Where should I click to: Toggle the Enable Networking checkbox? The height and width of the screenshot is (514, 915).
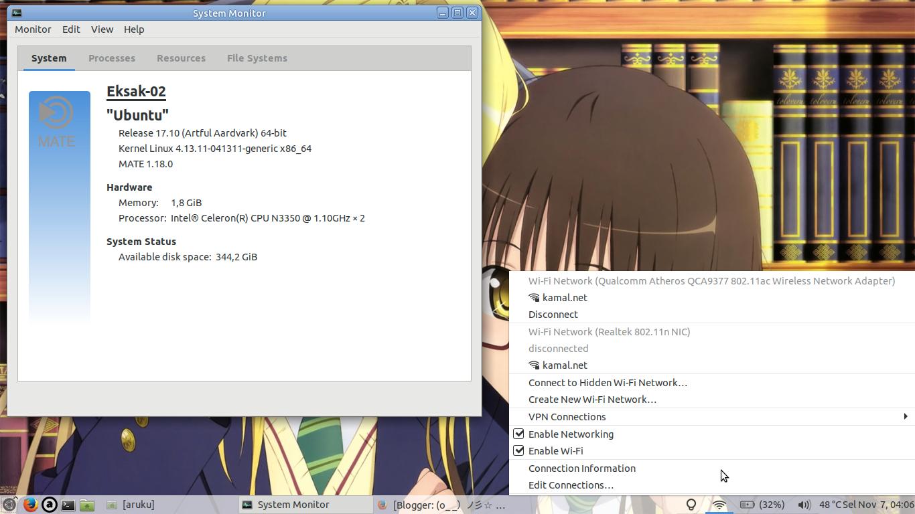(x=518, y=434)
